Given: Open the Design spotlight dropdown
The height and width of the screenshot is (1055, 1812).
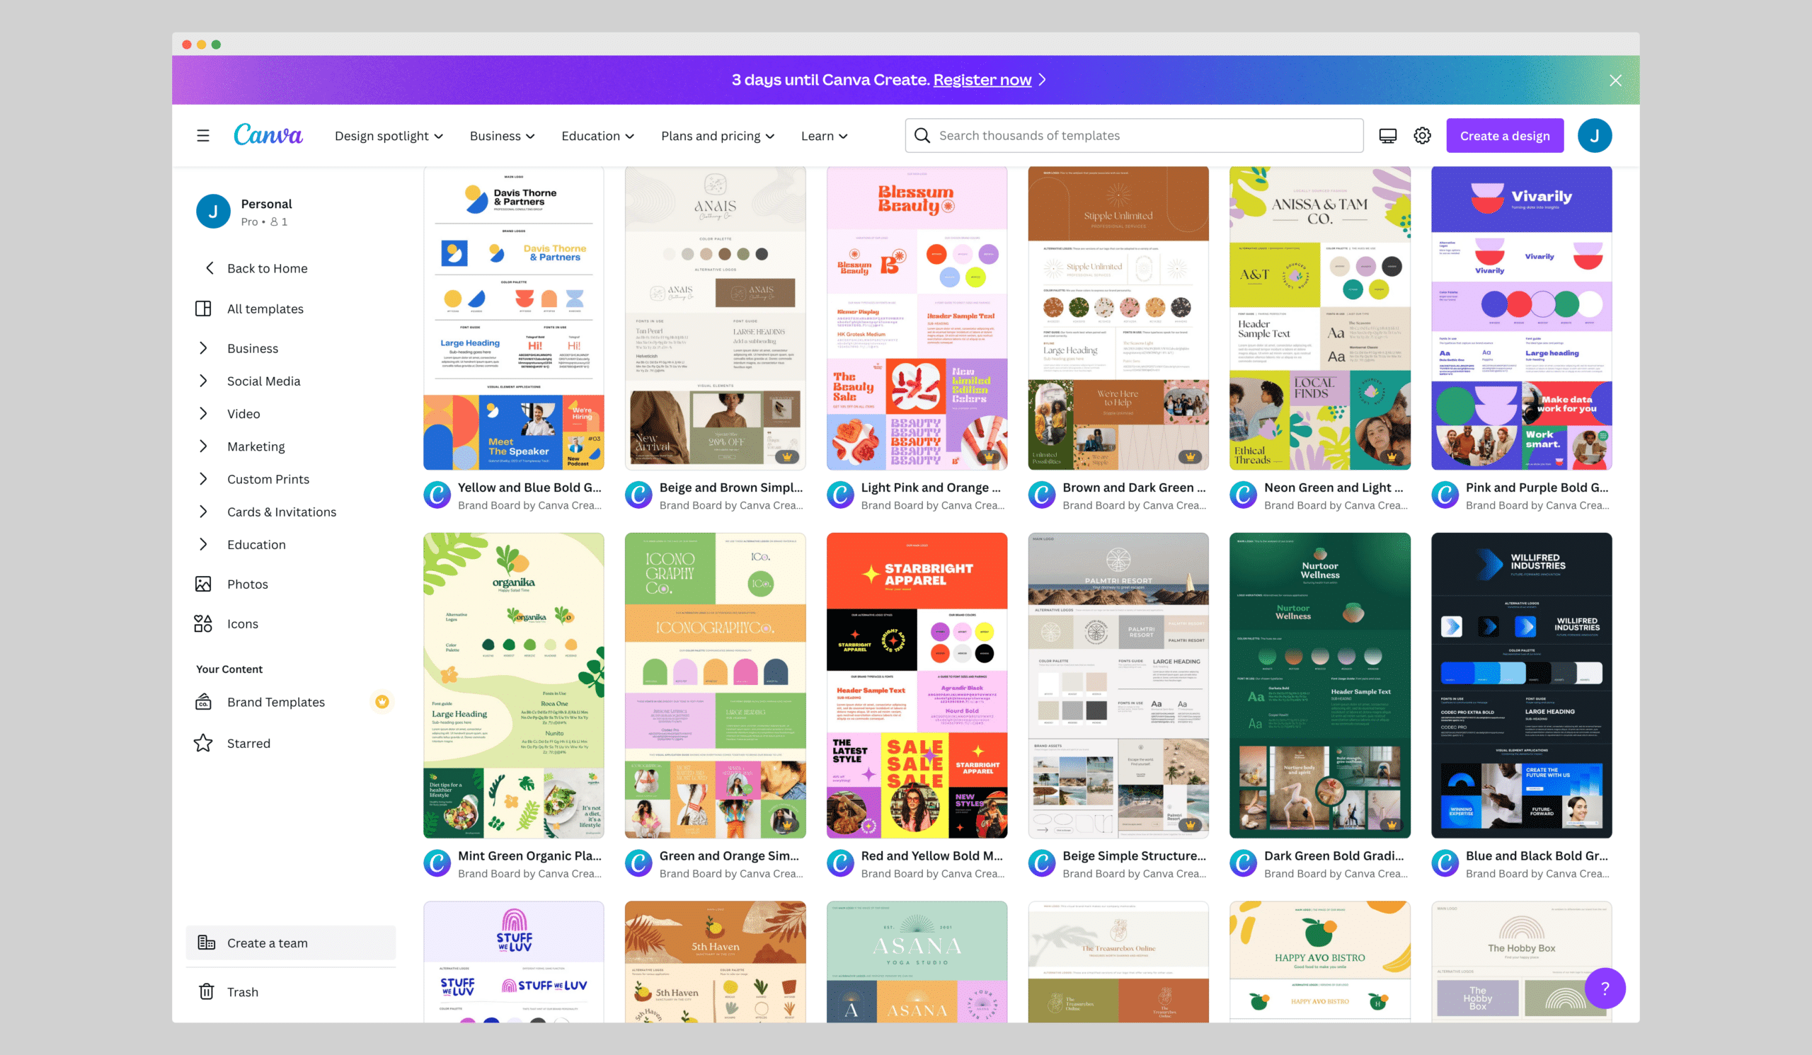Looking at the screenshot, I should tap(389, 136).
